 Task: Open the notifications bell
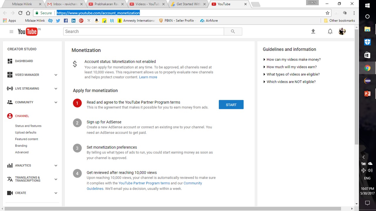pos(330,31)
